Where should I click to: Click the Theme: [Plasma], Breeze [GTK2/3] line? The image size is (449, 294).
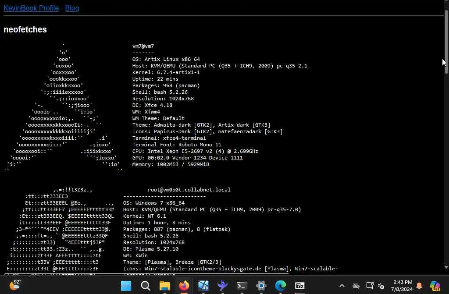172,262
